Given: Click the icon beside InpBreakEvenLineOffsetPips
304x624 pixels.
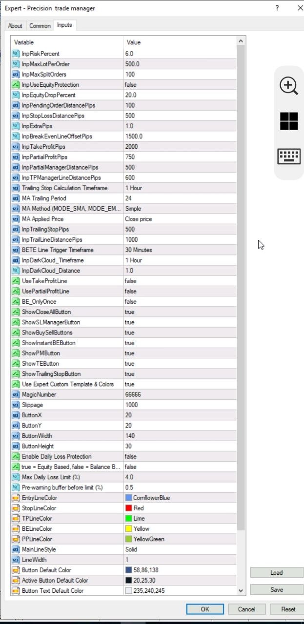Looking at the screenshot, I should tap(16, 136).
